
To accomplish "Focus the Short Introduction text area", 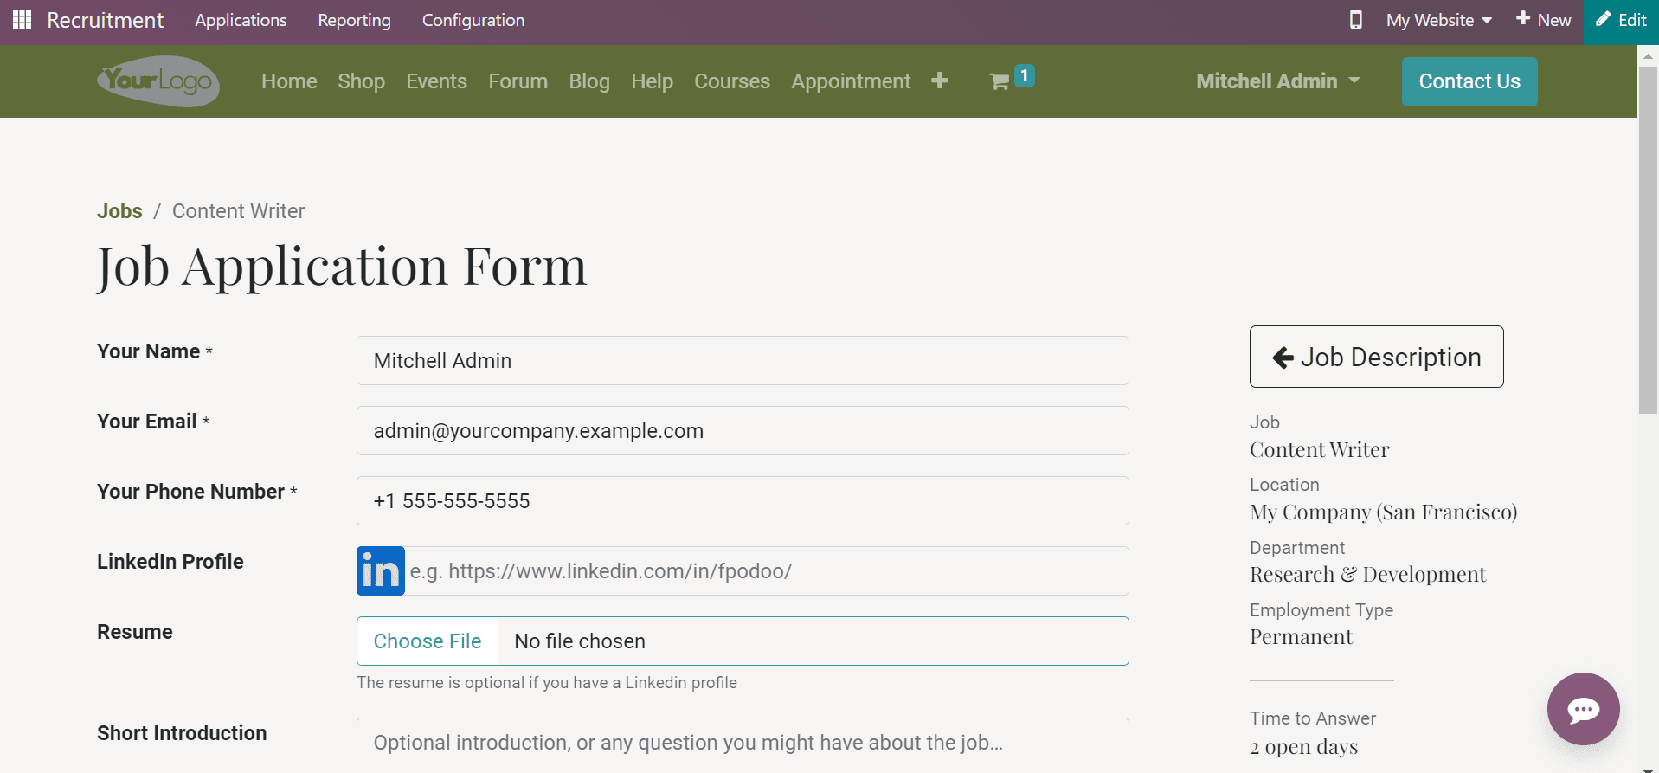I will 742,744.
